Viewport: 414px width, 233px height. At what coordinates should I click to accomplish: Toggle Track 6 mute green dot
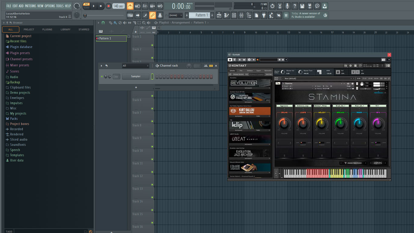[152, 109]
